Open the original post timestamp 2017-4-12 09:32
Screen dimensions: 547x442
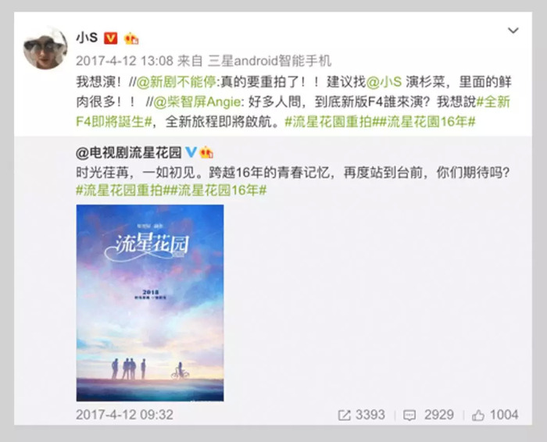click(124, 415)
